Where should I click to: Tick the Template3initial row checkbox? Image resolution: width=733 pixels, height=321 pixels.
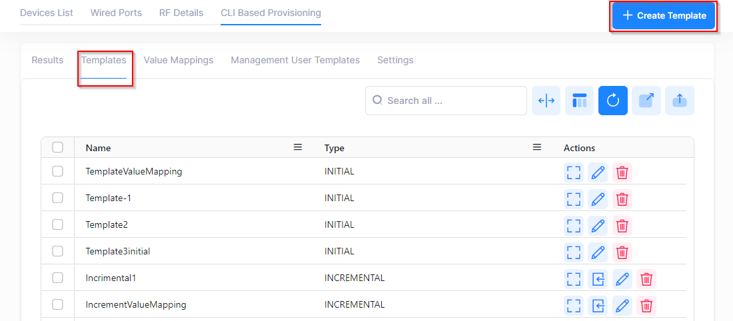(57, 251)
